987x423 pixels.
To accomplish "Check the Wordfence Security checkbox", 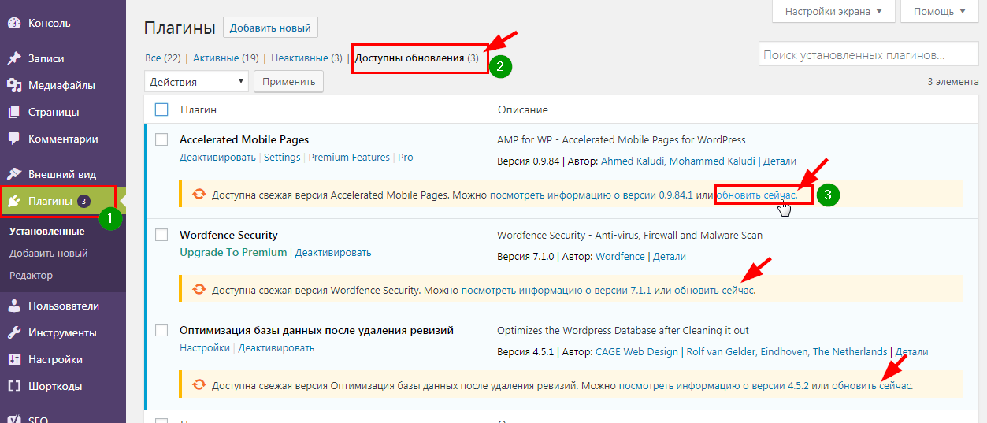I will click(x=161, y=235).
